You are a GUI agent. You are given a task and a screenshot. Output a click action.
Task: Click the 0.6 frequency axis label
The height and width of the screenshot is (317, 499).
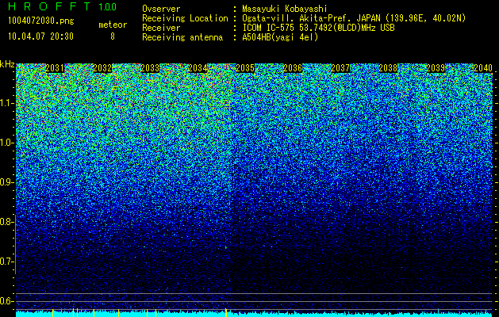coord(7,301)
